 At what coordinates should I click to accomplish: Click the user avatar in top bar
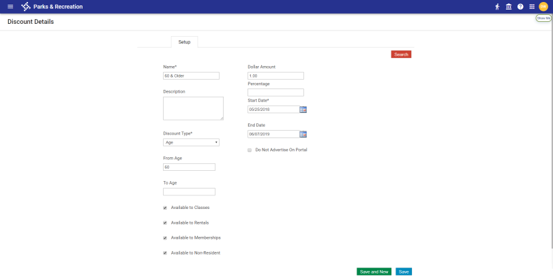pos(543,7)
